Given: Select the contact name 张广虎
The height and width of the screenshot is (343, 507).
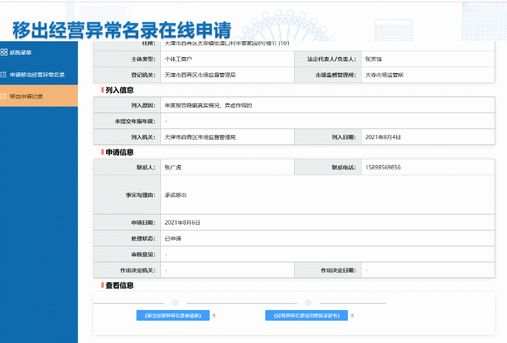Looking at the screenshot, I should [173, 167].
